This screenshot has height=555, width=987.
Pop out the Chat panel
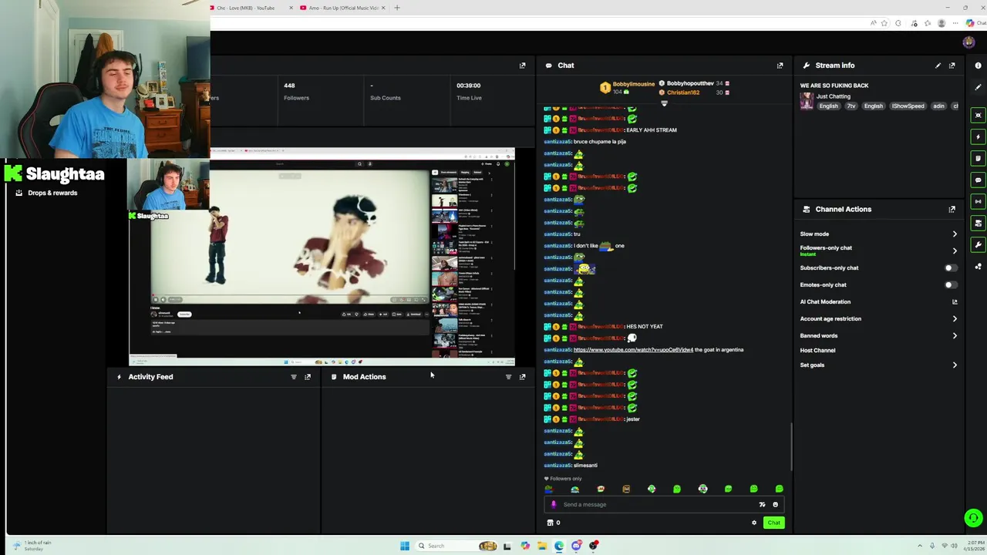pyautogui.click(x=780, y=66)
